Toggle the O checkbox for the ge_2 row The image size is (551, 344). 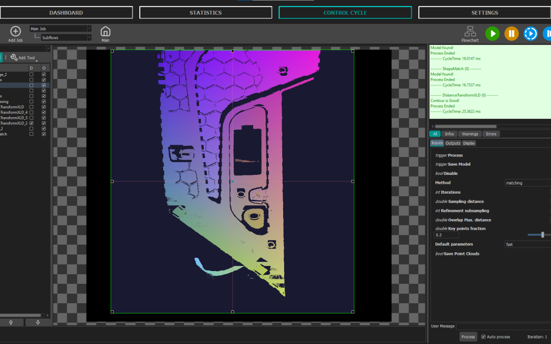pyautogui.click(x=44, y=74)
